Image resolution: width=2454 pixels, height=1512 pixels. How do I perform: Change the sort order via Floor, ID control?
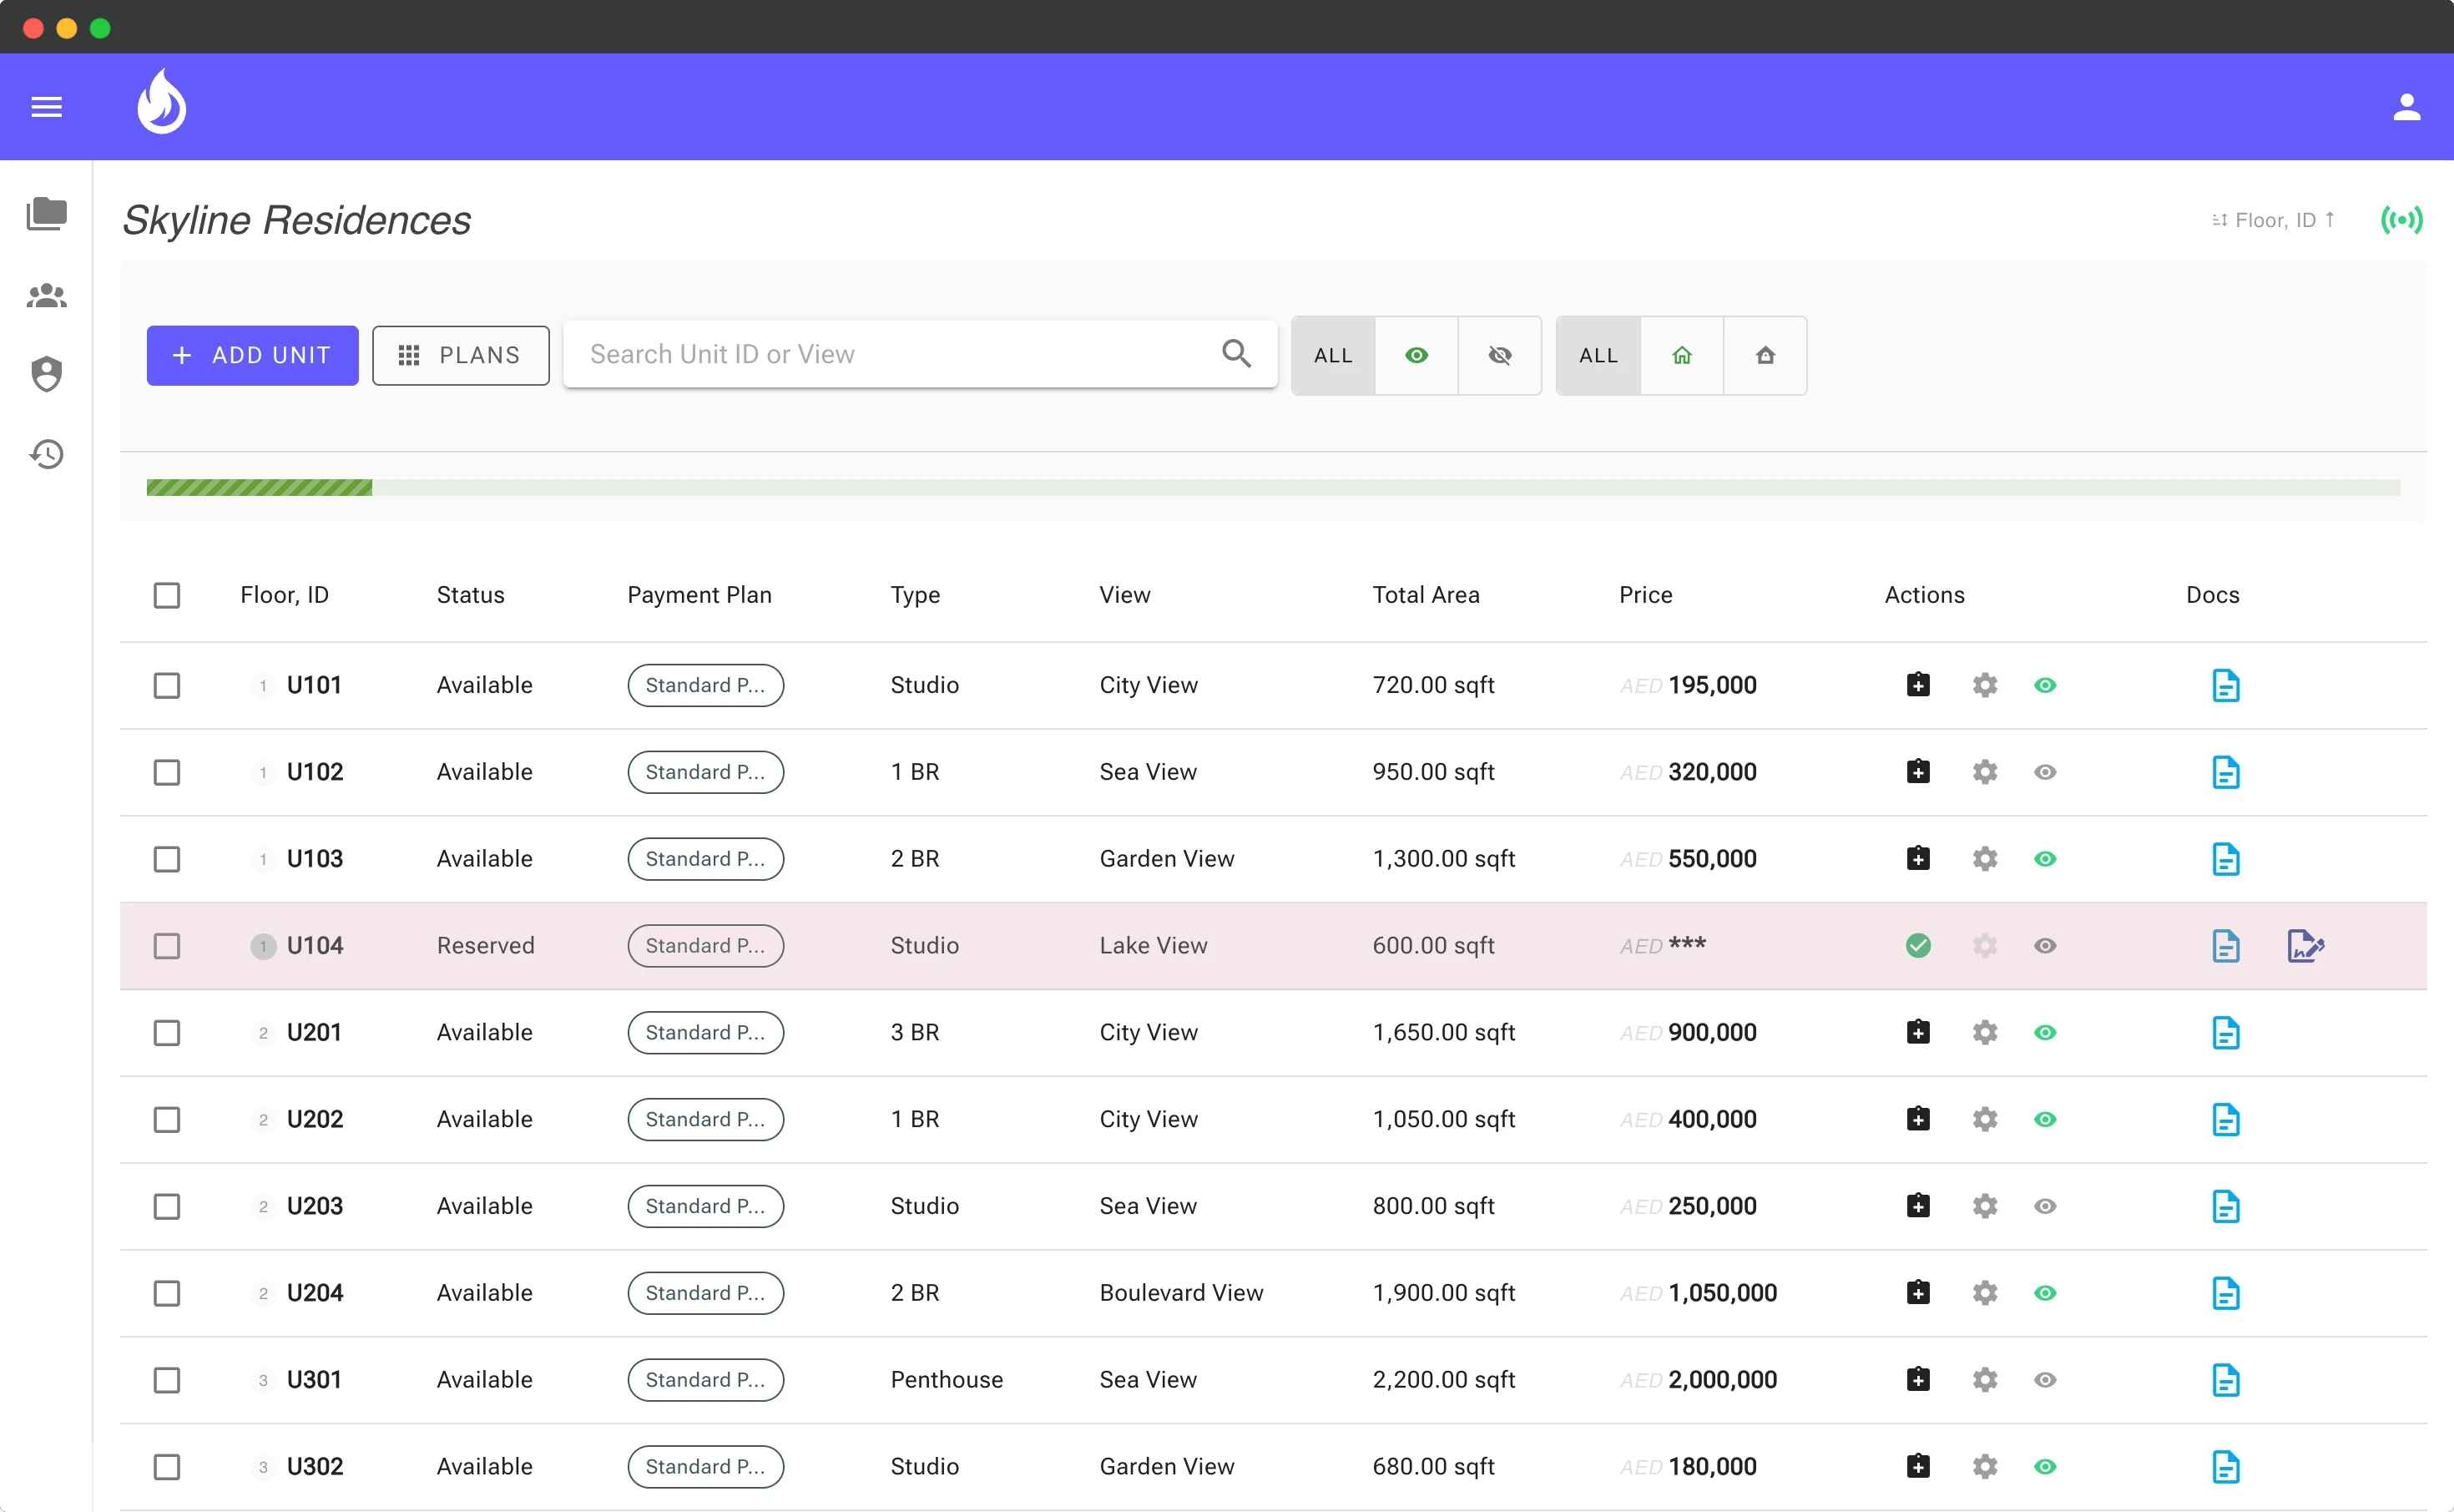pos(2272,220)
